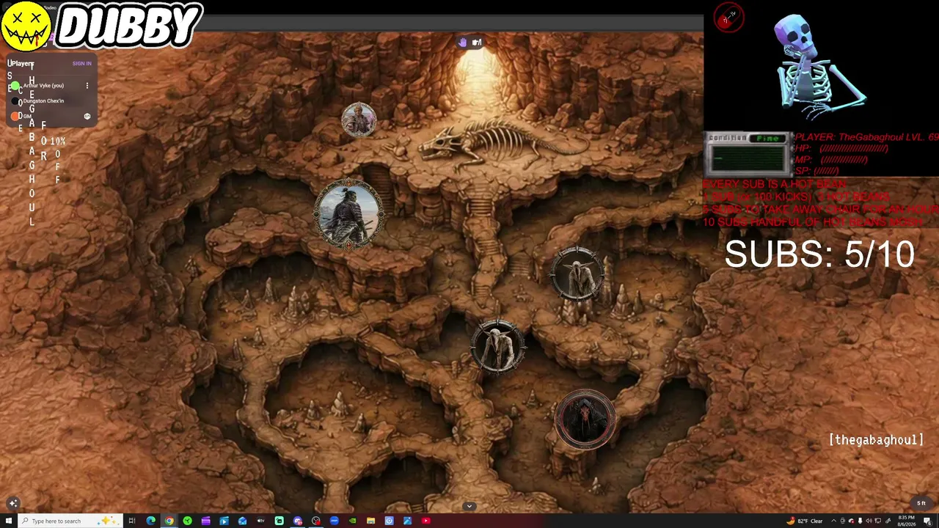Switch to Google Chrome on the taskbar
939x528 pixels.
tap(169, 521)
